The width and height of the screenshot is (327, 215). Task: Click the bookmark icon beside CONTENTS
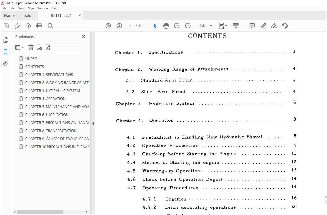tap(21, 67)
